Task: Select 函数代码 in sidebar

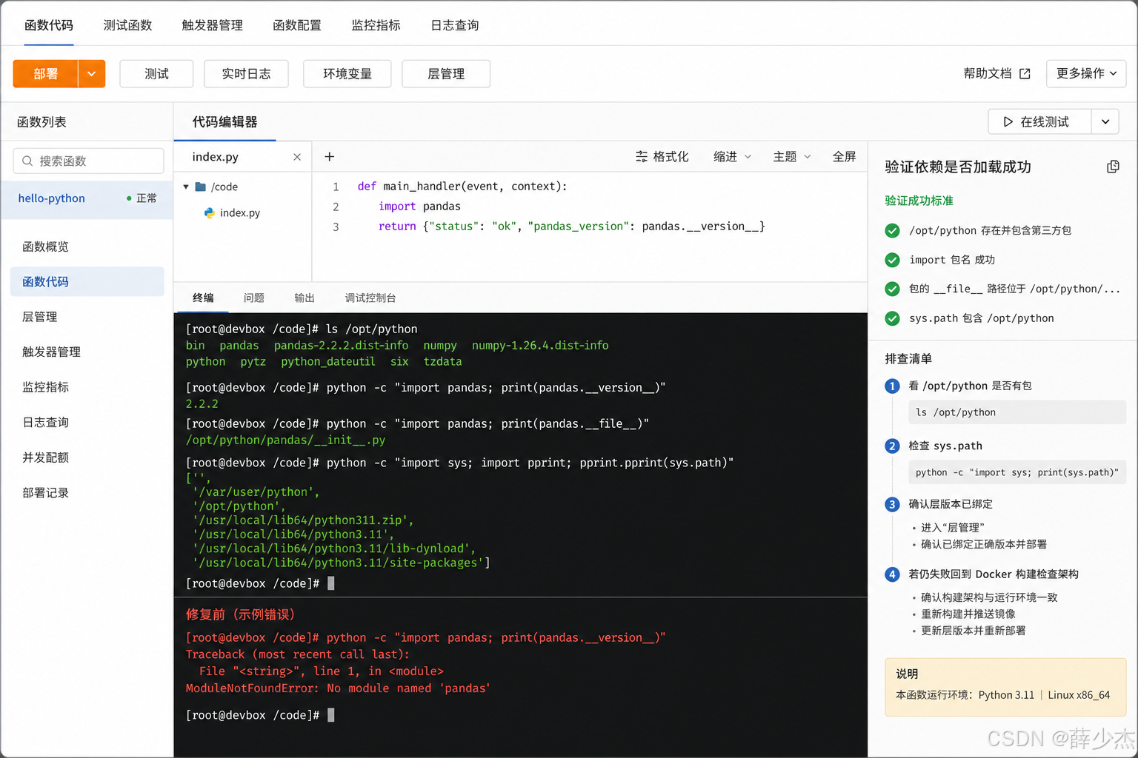Action: [x=87, y=281]
